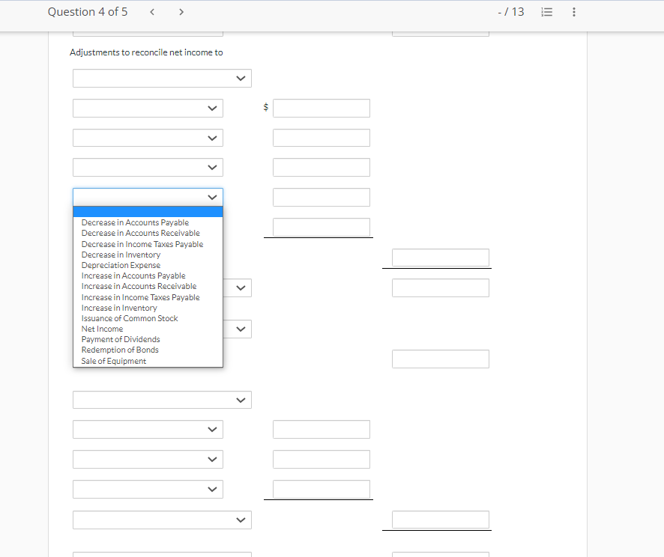The height and width of the screenshot is (557, 664).
Task: Go to the previous question arrow
Action: point(152,12)
